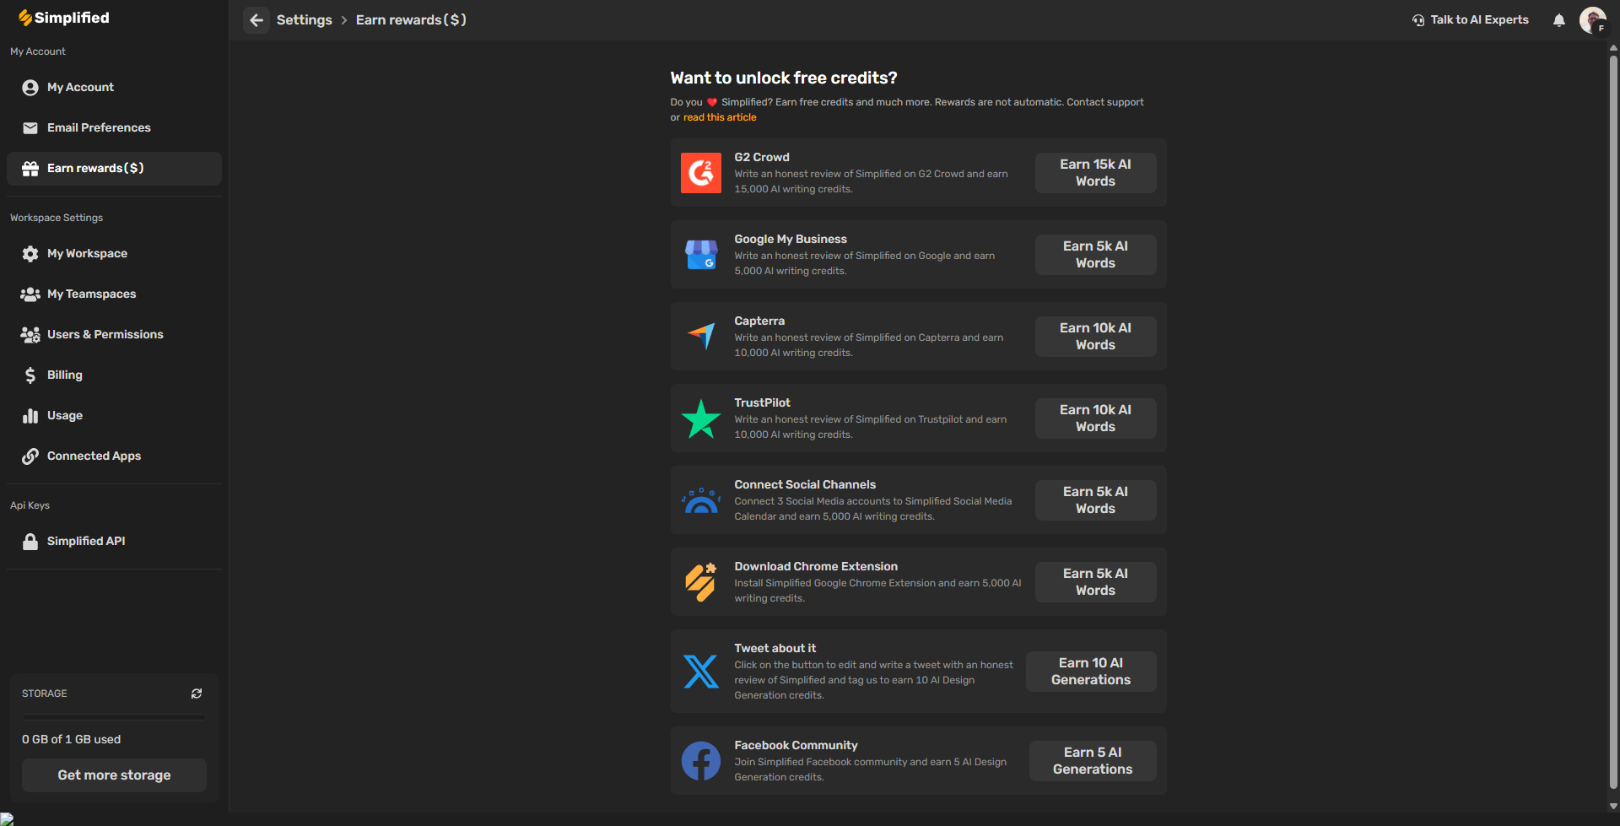
Task: Click the Earn rewards gift icon
Action: point(30,169)
